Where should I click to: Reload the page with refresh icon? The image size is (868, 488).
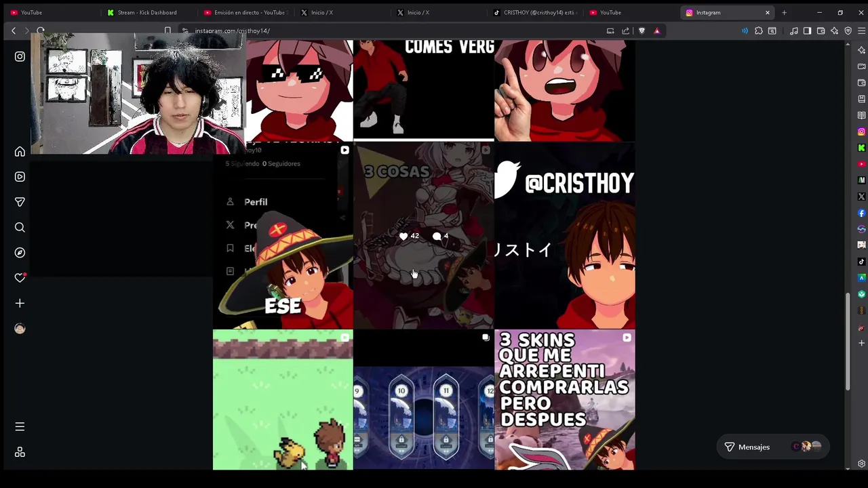tap(41, 30)
